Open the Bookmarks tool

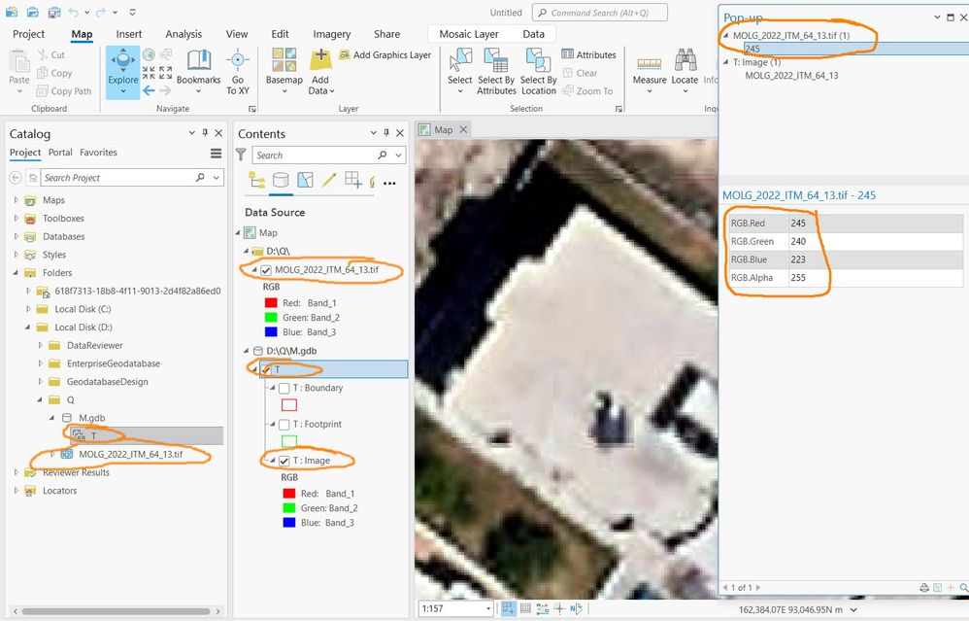pyautogui.click(x=198, y=71)
